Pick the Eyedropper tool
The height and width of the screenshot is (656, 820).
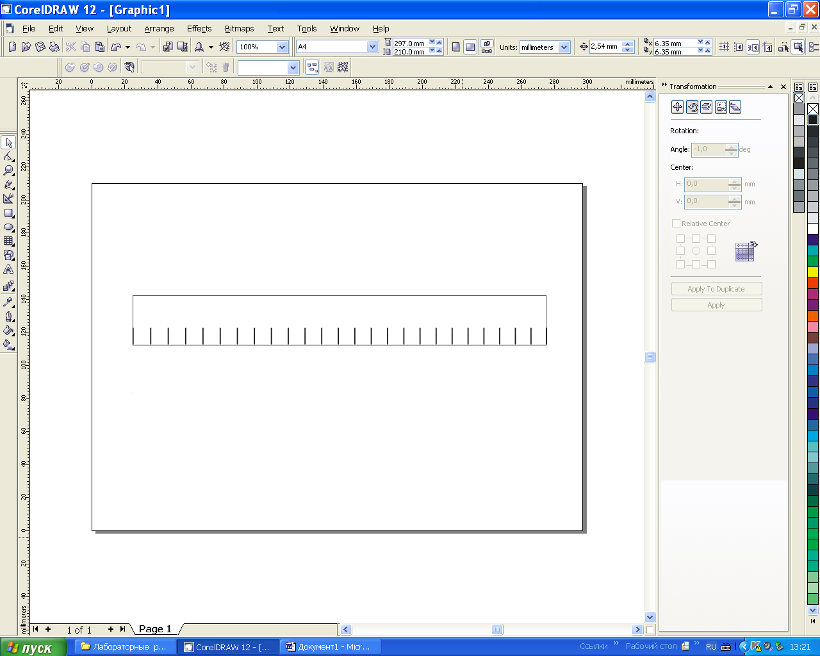point(8,302)
